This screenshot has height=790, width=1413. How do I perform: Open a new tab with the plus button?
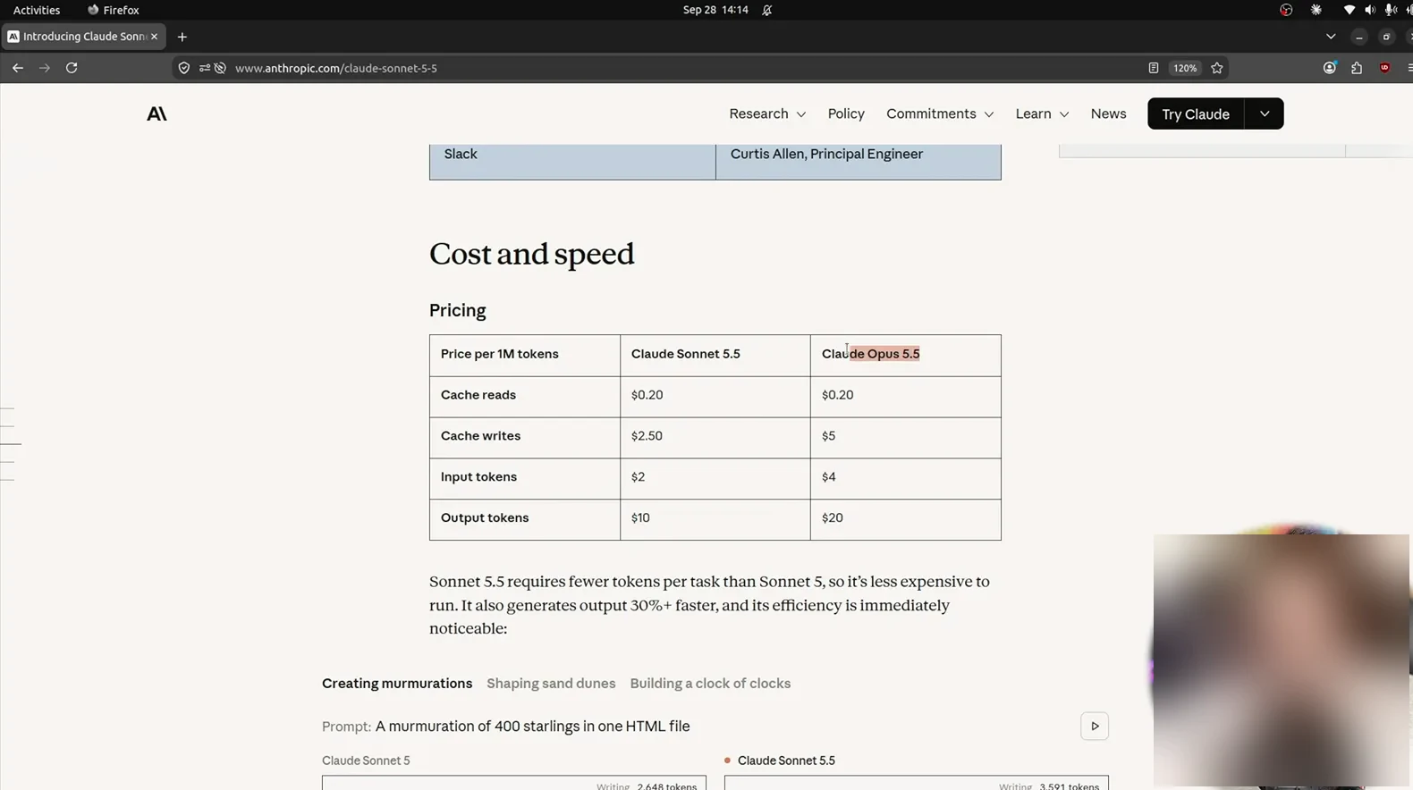click(182, 37)
